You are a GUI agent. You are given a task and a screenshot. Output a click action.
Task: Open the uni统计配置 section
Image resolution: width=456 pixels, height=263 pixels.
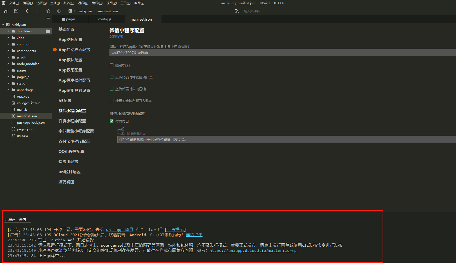coord(70,172)
